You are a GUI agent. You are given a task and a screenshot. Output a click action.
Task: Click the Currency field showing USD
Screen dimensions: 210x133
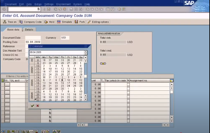coord(65,38)
